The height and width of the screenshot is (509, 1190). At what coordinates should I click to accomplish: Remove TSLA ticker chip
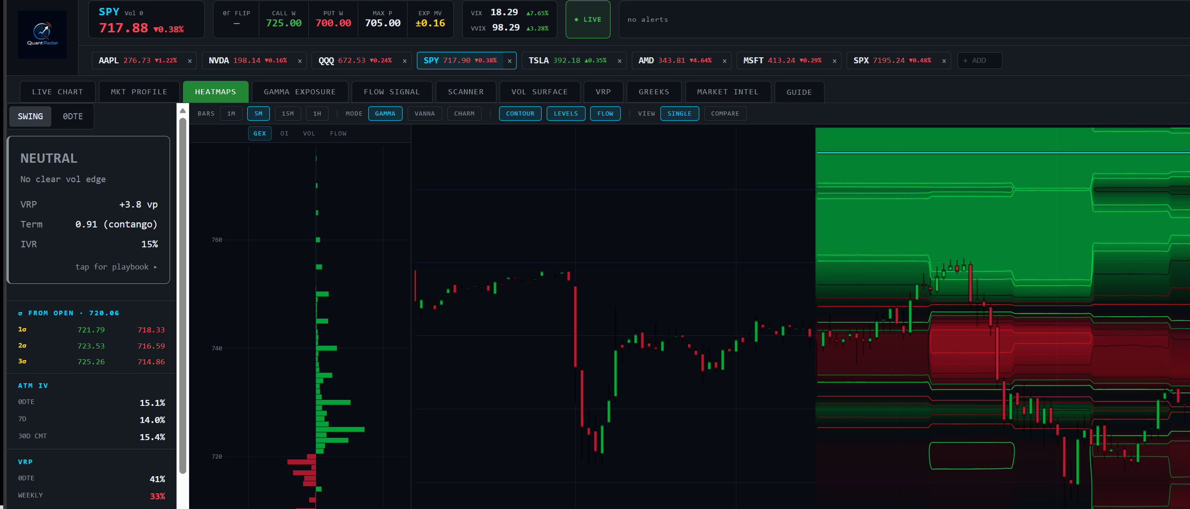(619, 61)
